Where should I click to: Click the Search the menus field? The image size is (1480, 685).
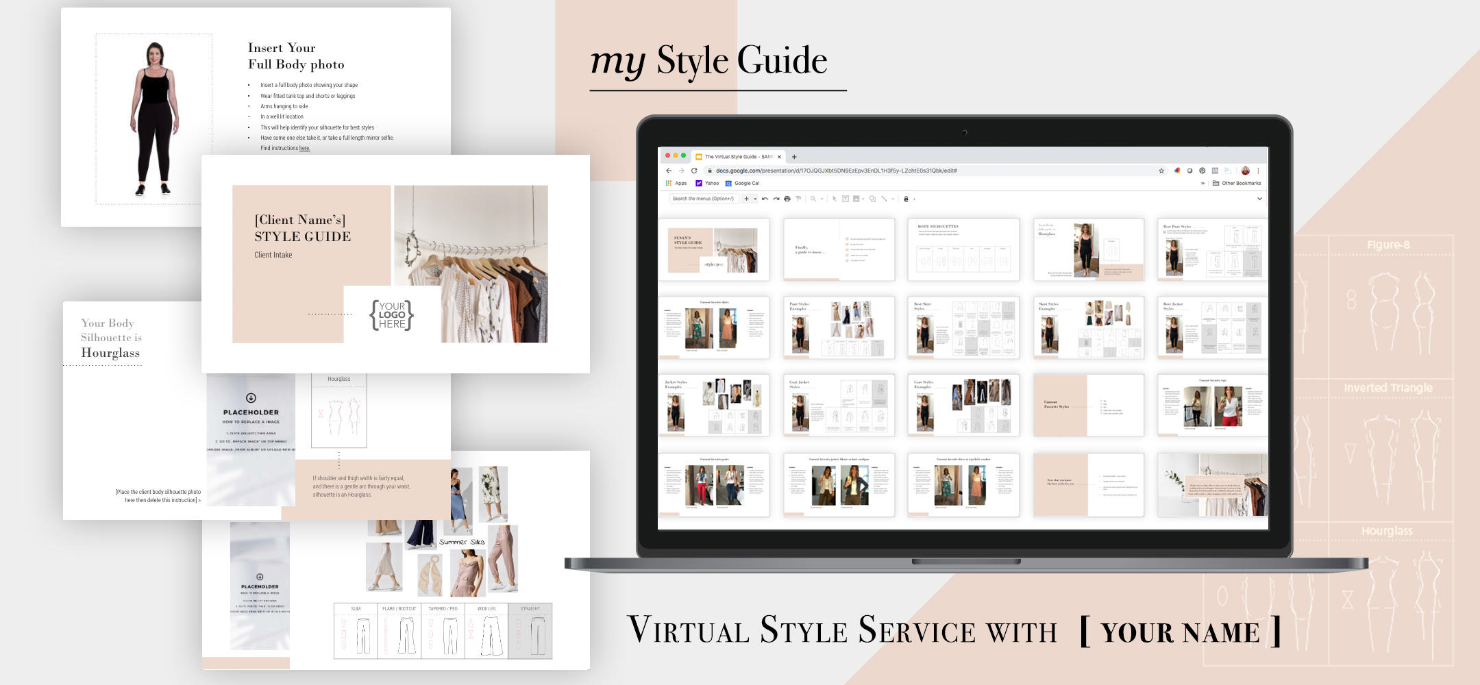point(702,199)
